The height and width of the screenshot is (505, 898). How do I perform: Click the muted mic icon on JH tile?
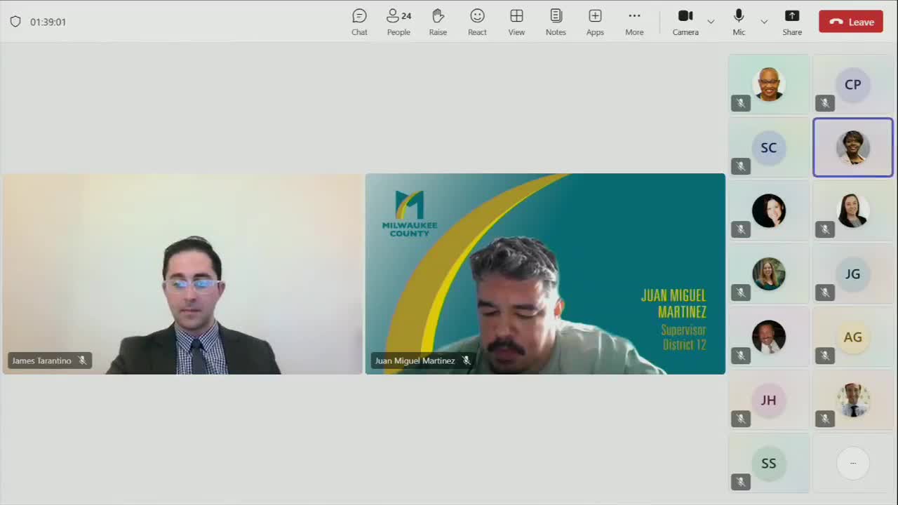(x=741, y=419)
